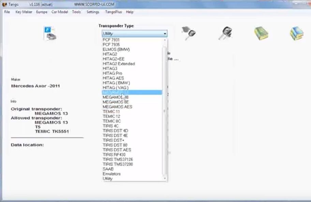Click the highlighted MEGAMOS 13 list entry
The width and height of the screenshot is (311, 202).
click(x=132, y=92)
